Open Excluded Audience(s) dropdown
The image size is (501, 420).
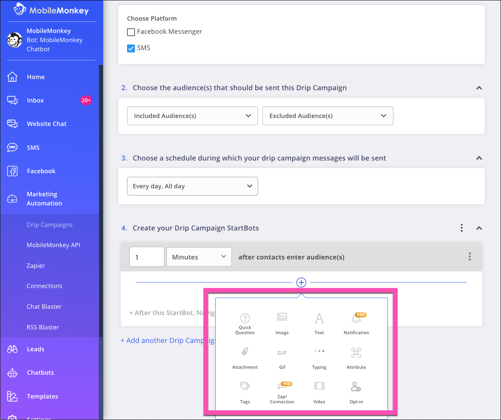[x=328, y=116]
